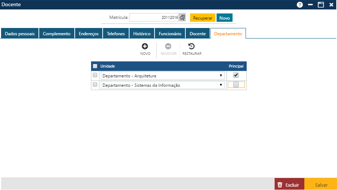Image resolution: width=337 pixels, height=190 pixels.
Task: Open the Telefones tab
Action: [x=116, y=33]
